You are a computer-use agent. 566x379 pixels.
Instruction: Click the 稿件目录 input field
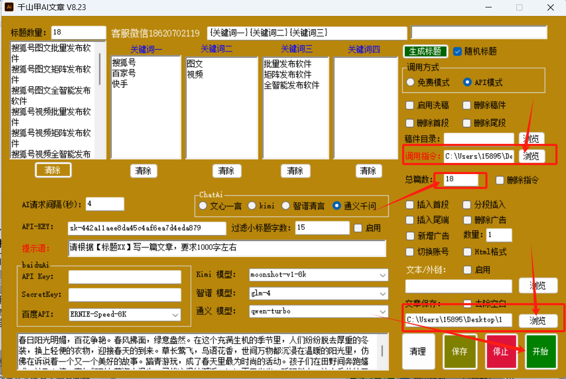[478, 139]
